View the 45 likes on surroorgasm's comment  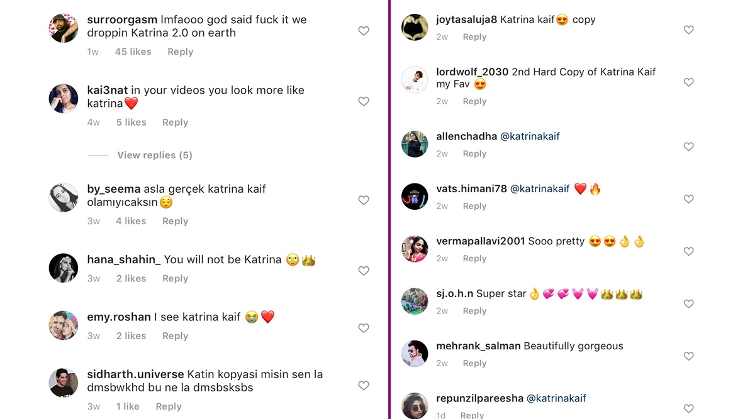click(133, 52)
